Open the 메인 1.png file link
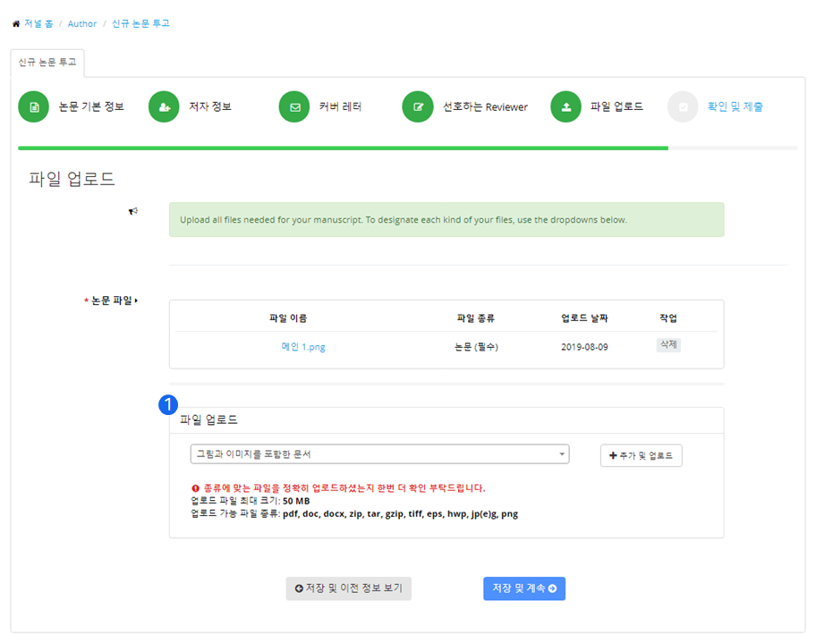 click(x=303, y=347)
